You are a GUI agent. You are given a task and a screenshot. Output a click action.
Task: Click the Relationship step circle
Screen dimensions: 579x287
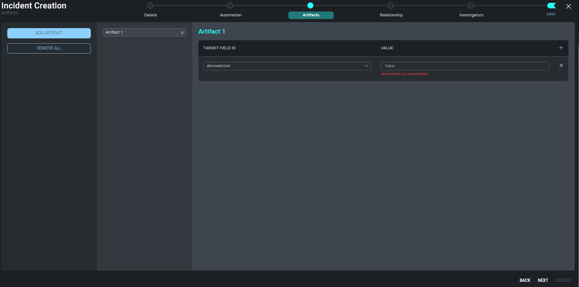pos(391,5)
